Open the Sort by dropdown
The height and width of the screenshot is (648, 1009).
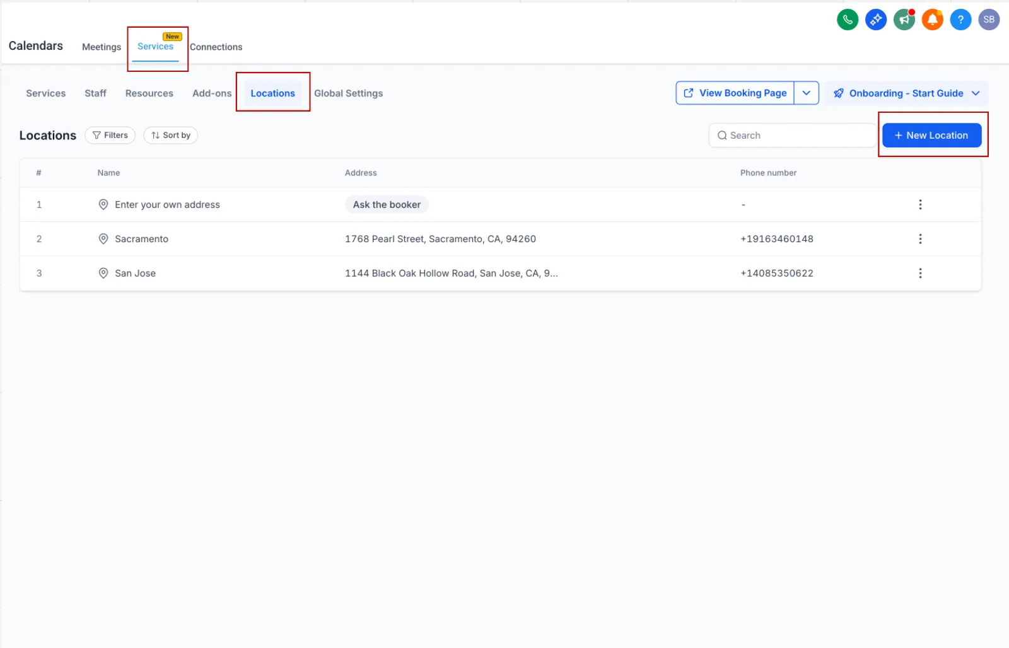coord(170,135)
